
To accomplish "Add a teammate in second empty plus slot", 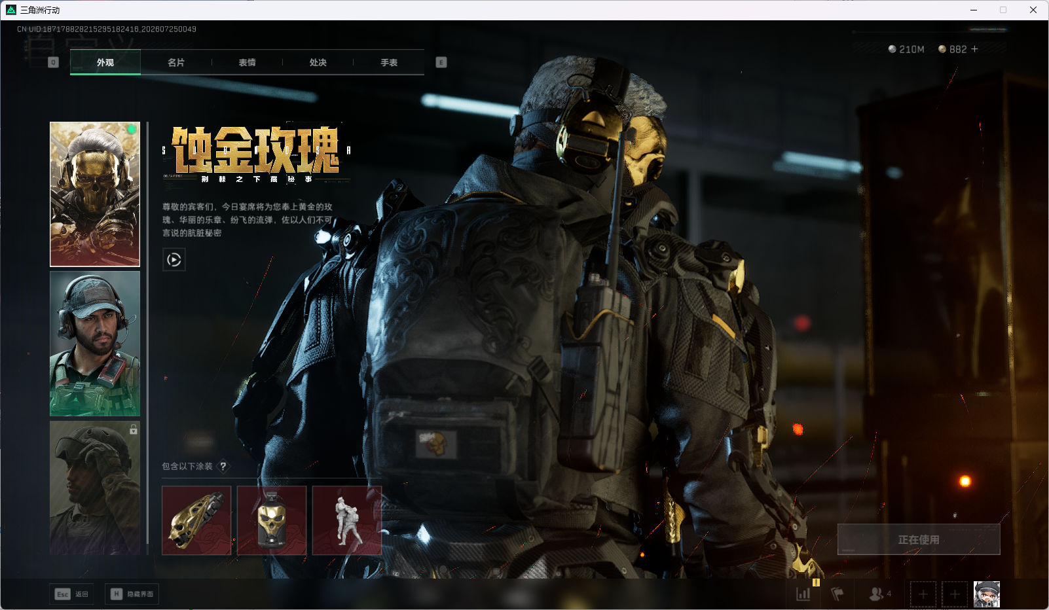I will point(955,594).
